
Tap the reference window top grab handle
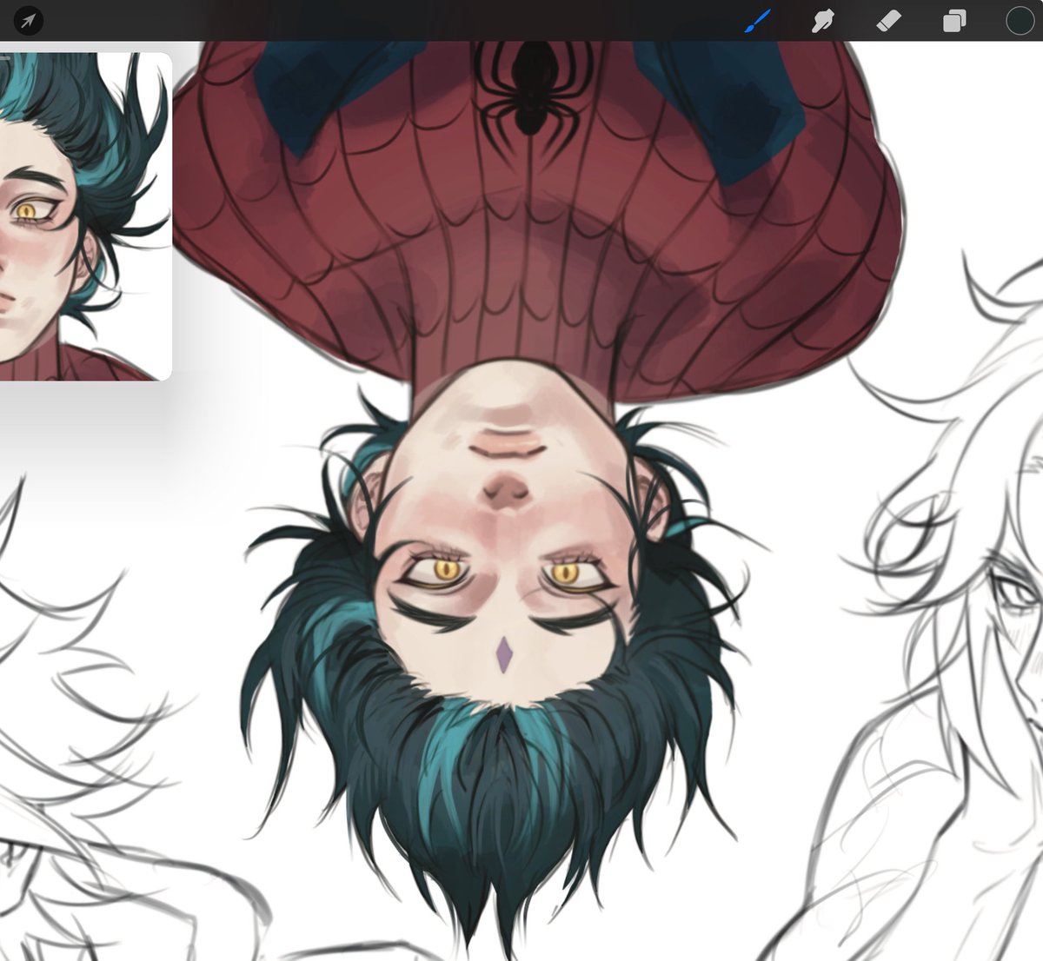click(x=4, y=58)
